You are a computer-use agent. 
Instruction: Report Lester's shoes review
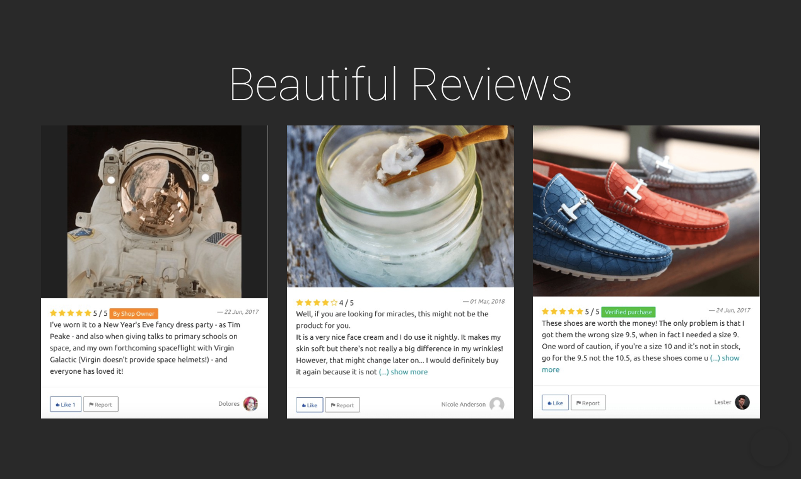click(588, 402)
